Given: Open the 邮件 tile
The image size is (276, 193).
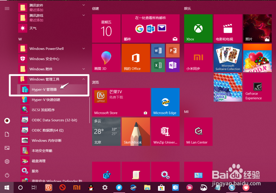Looking at the screenshot, I should (x=151, y=28).
